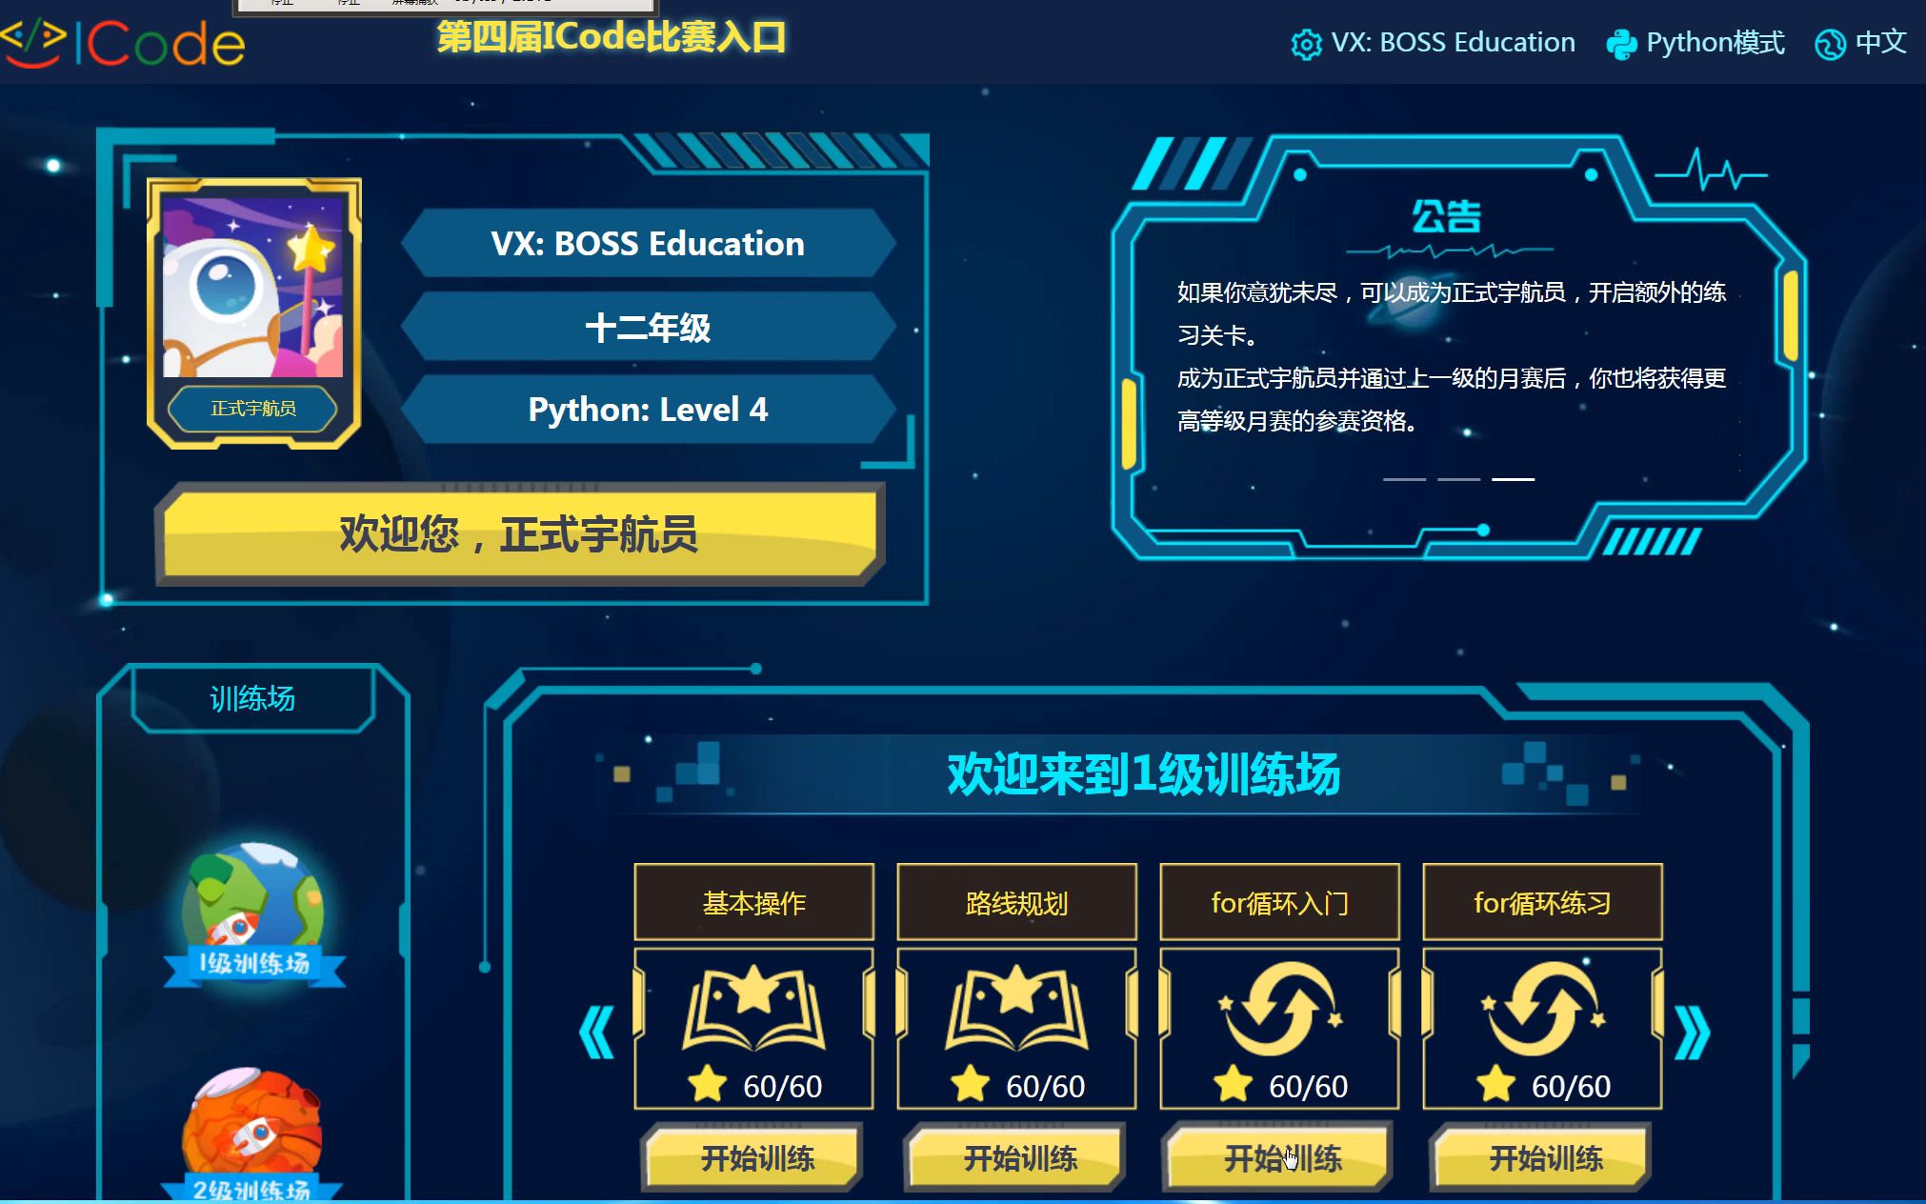Start training under 路线规划
1926x1204 pixels.
1019,1158
